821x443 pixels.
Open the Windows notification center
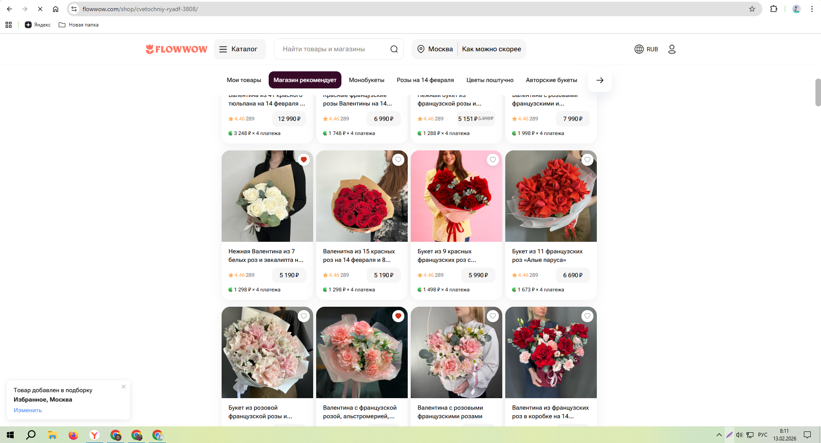807,435
